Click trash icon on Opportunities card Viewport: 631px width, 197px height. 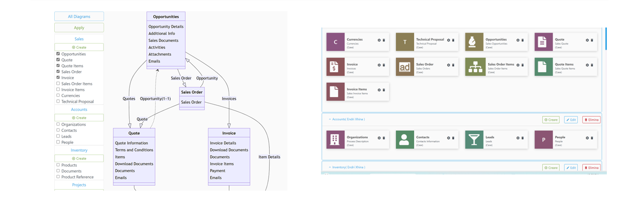[x=523, y=40]
